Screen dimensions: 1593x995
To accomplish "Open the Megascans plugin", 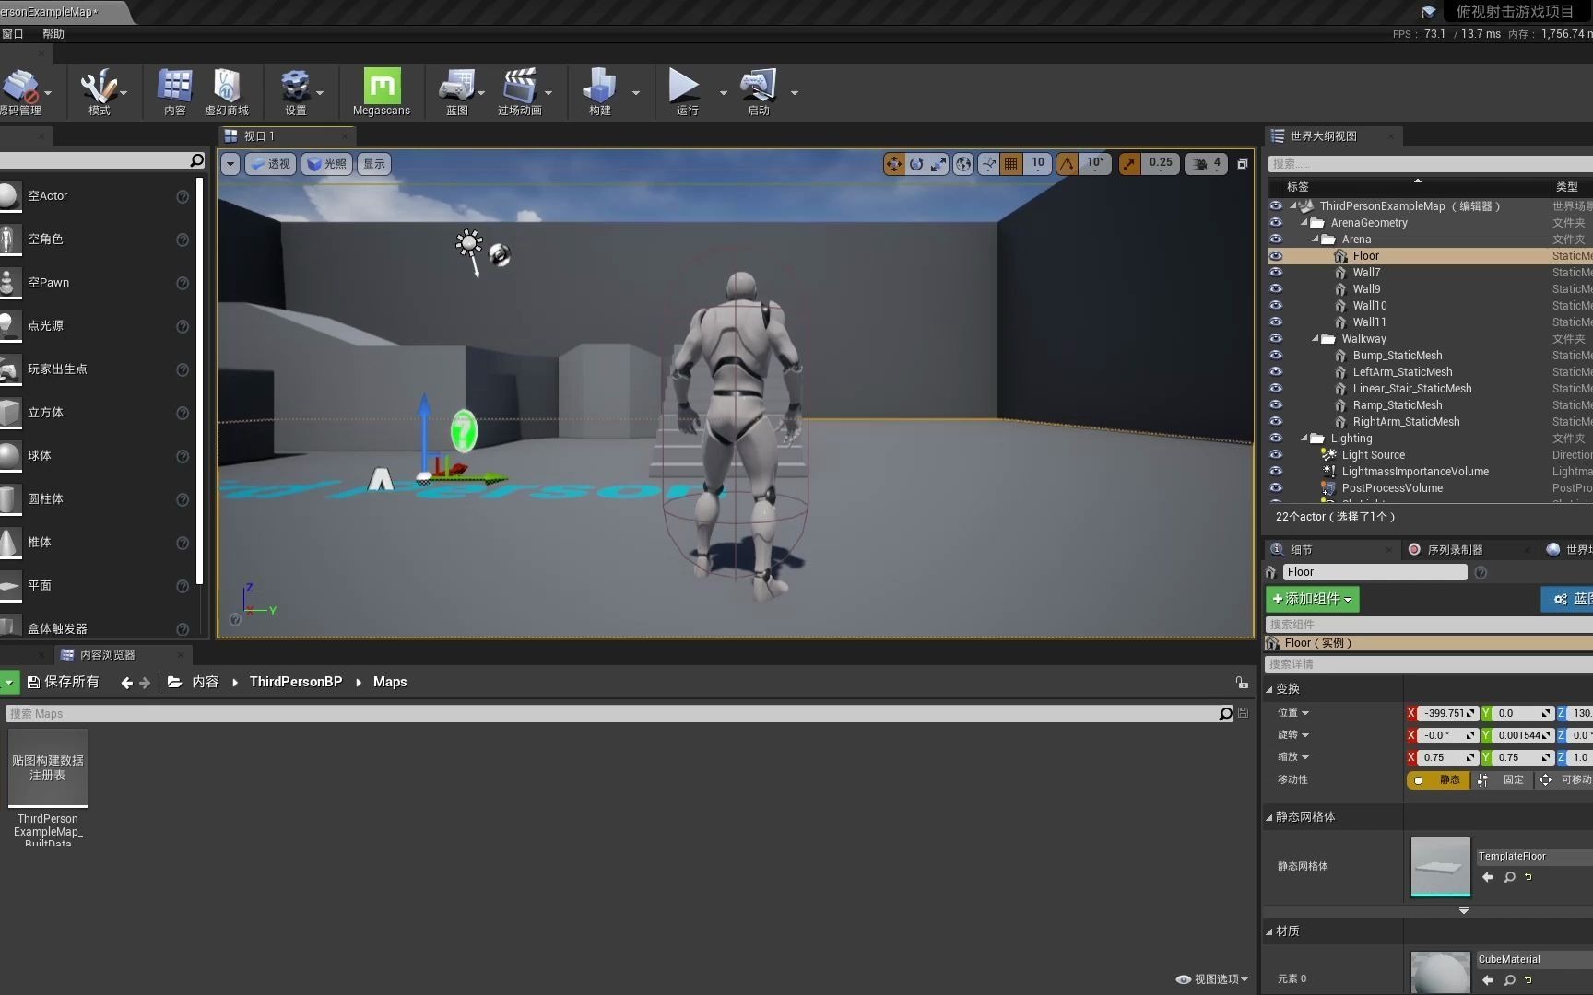I will [x=382, y=91].
